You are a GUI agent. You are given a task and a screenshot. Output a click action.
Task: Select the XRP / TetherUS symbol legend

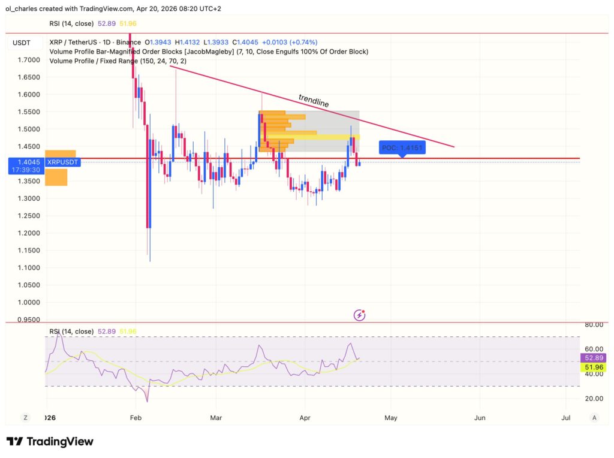95,43
